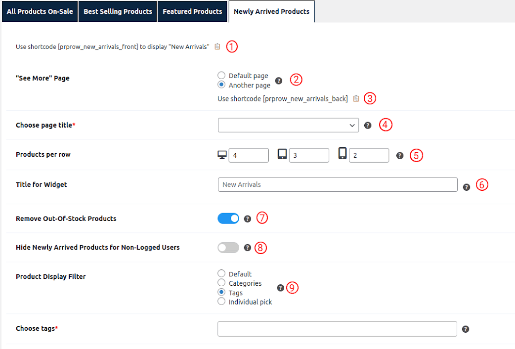This screenshot has width=515, height=349.
Task: Choose Individual pick as display filter
Action: 221,302
